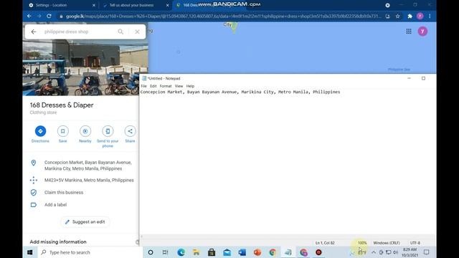
Task: Click Send to your phone icon
Action: click(x=108, y=131)
